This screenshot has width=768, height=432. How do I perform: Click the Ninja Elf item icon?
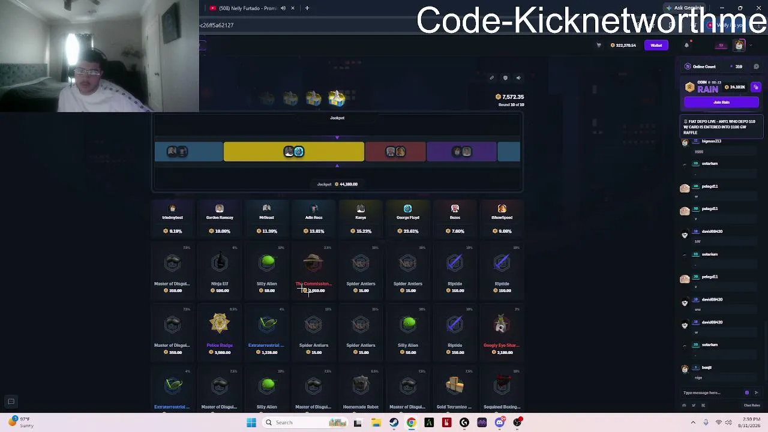220,263
